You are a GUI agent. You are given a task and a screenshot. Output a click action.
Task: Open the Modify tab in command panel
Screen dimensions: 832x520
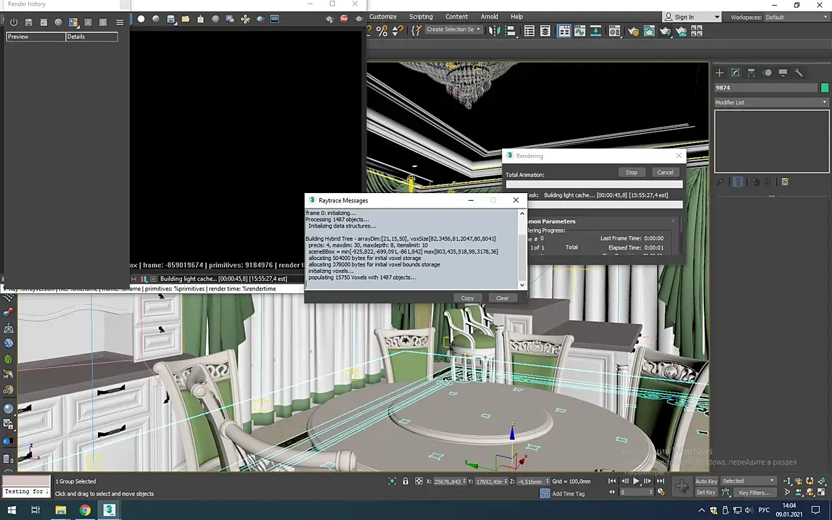point(735,73)
